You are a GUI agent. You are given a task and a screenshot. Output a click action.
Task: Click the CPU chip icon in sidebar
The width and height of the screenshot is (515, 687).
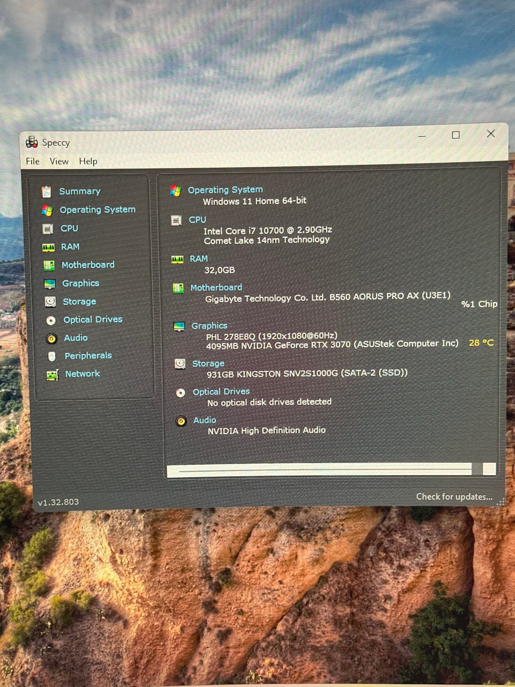tap(48, 229)
